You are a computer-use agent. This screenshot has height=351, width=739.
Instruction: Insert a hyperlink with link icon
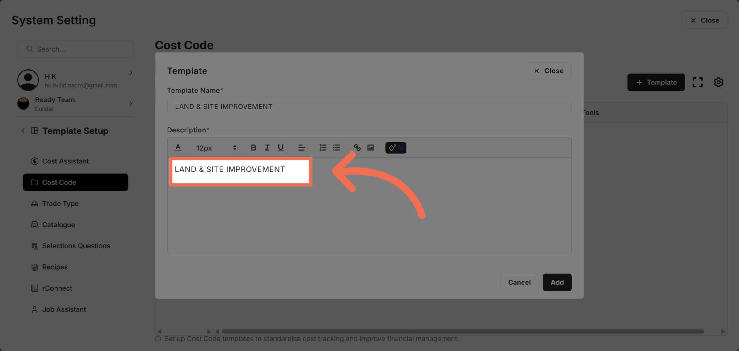(357, 148)
